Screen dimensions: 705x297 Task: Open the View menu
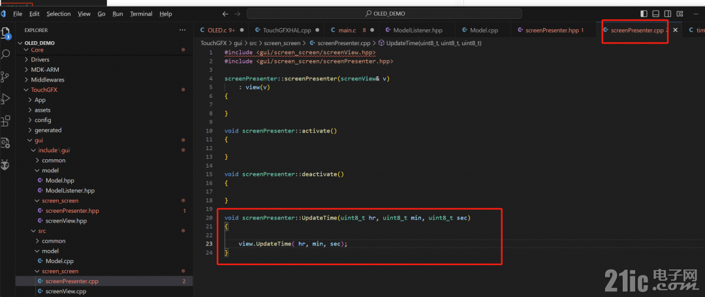[84, 14]
